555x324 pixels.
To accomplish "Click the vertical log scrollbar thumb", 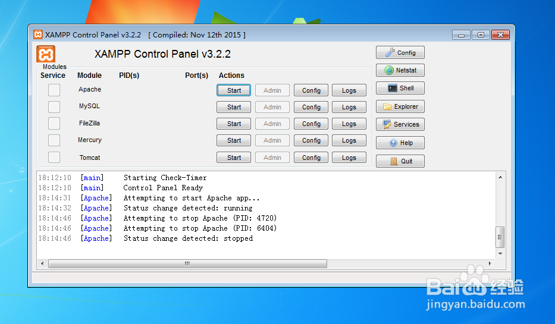I will coord(500,237).
